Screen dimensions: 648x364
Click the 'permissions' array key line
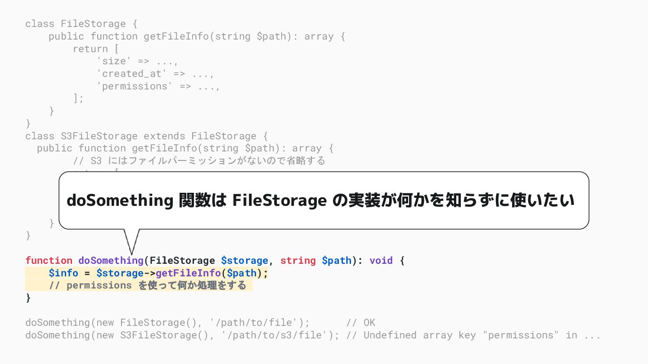158,86
